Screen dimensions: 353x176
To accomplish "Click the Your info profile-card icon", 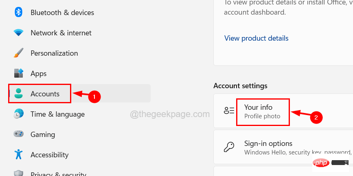I will coord(229,111).
